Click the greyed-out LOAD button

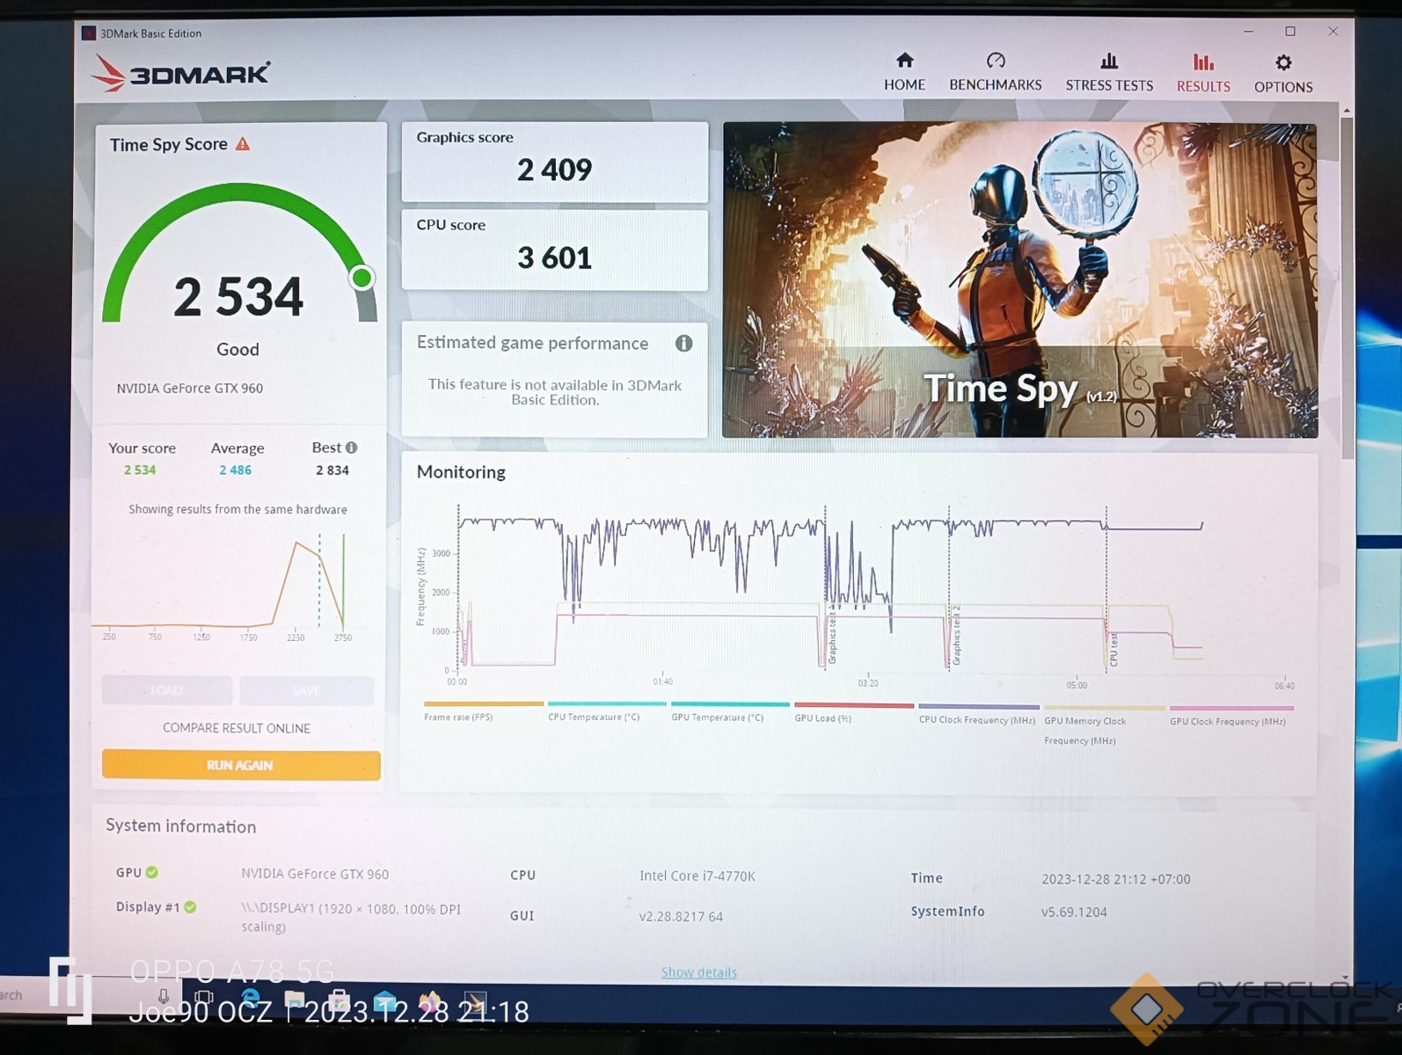click(167, 690)
